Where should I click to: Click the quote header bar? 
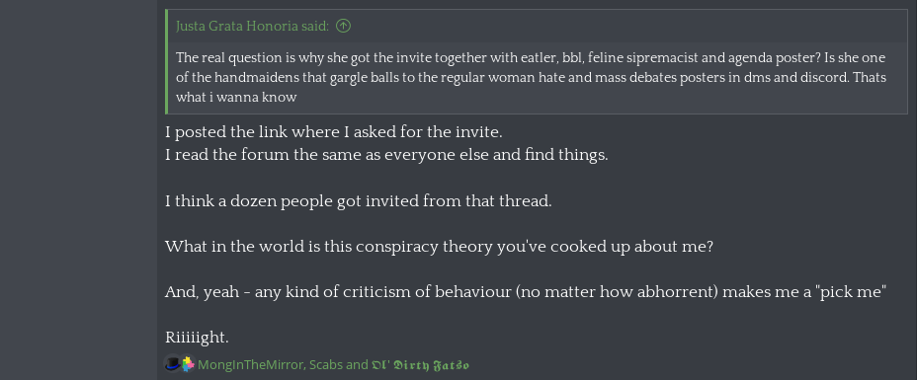pos(538,26)
